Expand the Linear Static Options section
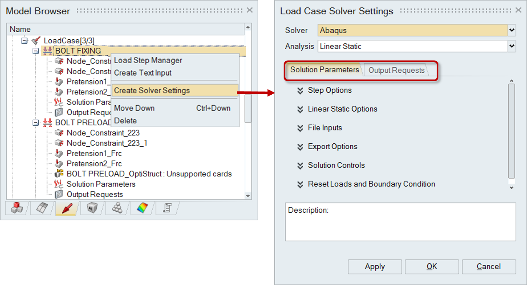Viewport: 527px width, 285px height. [301, 109]
